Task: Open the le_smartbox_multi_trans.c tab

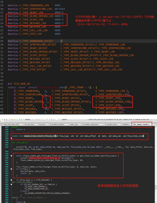Action: 91,124
